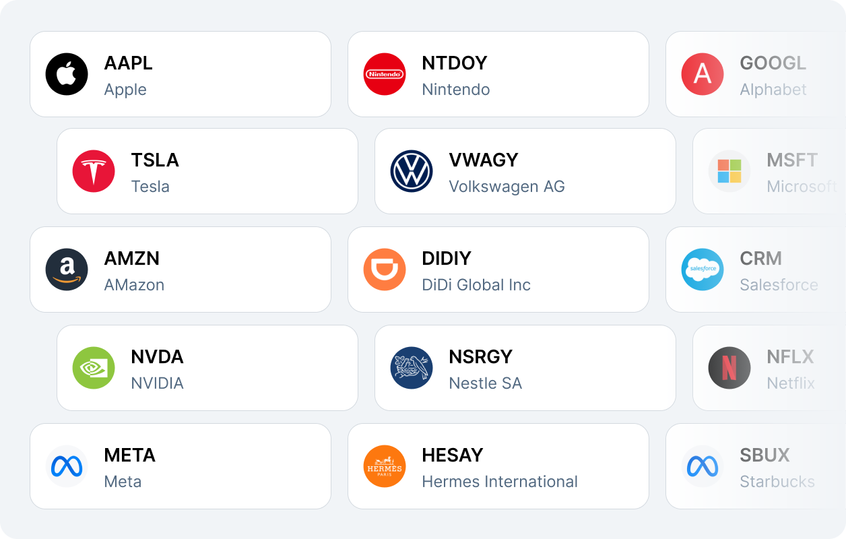Click the AAPL ticker symbol

tap(129, 63)
